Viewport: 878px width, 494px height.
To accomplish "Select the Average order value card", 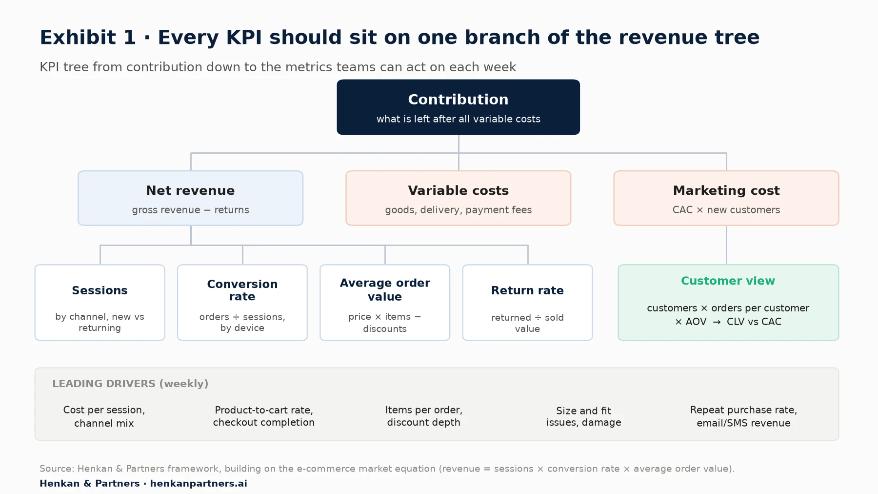I will tap(385, 303).
